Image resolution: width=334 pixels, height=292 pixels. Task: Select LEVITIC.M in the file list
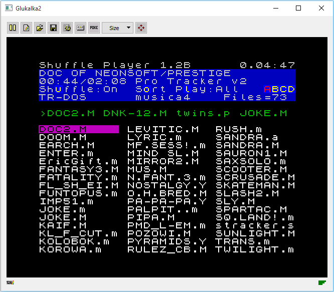click(163, 129)
